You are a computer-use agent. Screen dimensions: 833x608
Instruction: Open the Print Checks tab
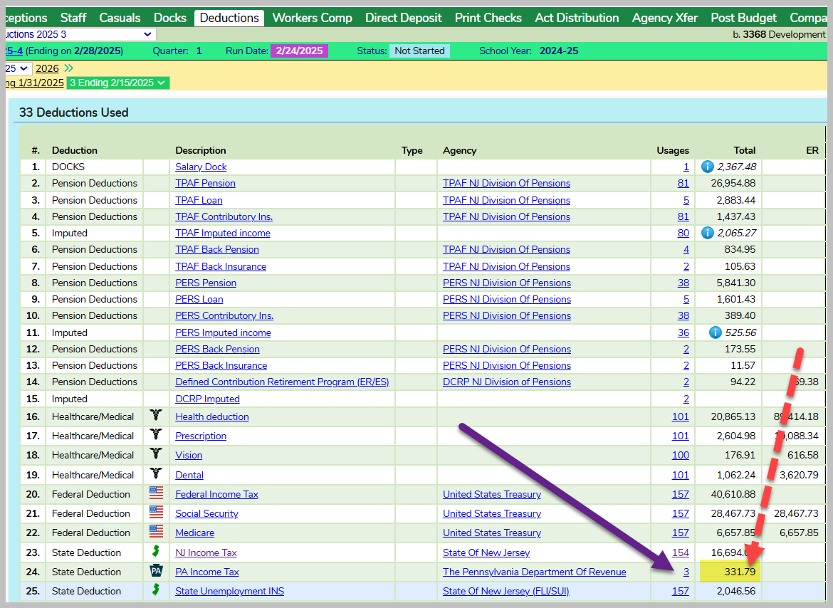click(488, 18)
